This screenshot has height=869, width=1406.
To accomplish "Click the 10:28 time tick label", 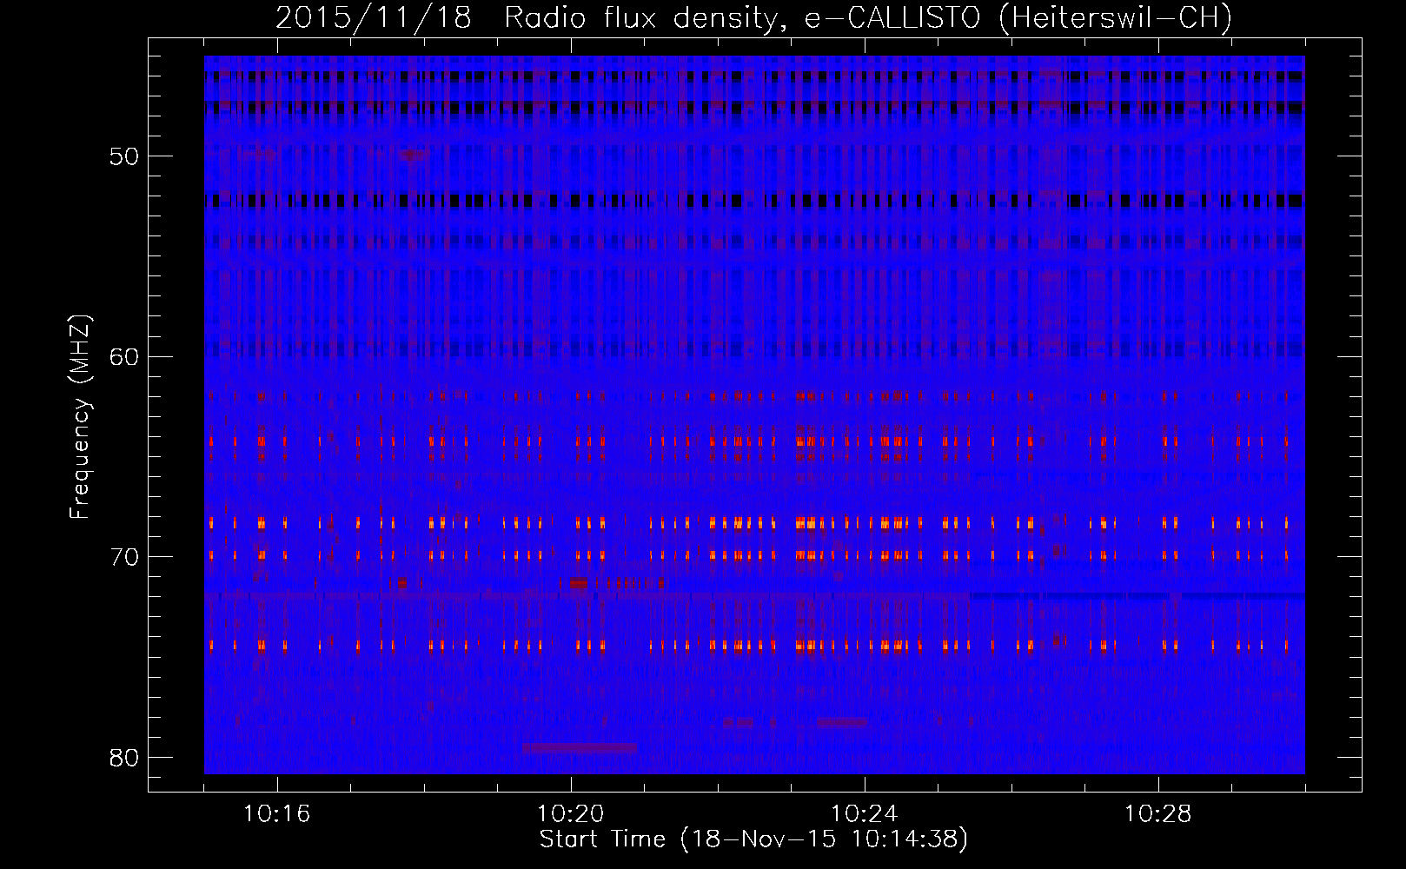I will [x=1158, y=814].
